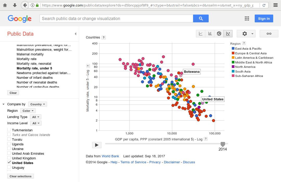The height and width of the screenshot is (182, 281).
Task: Select Maternal mortality metric
Action: click(x=30, y=54)
